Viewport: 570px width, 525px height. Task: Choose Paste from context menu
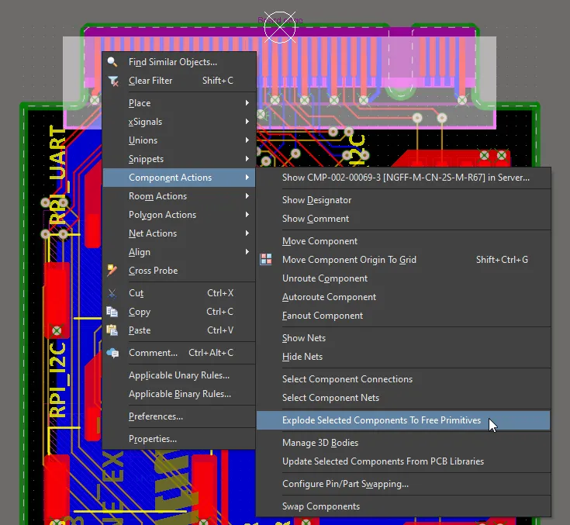(179, 330)
